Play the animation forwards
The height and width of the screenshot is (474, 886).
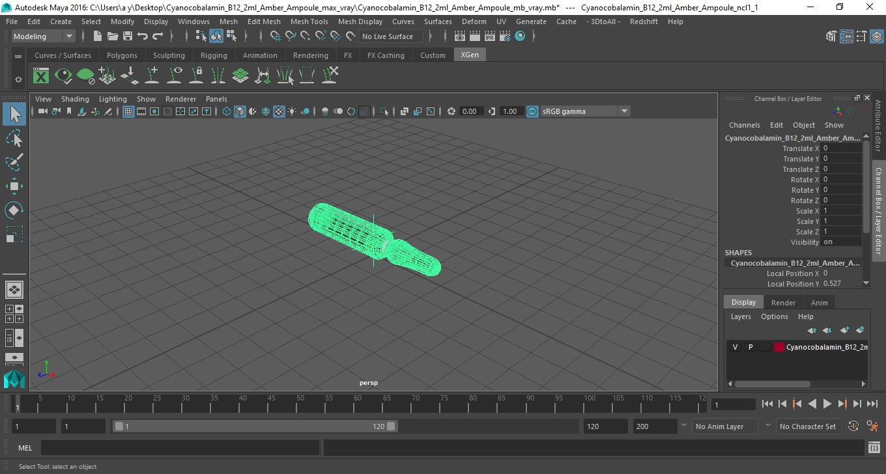click(x=827, y=404)
